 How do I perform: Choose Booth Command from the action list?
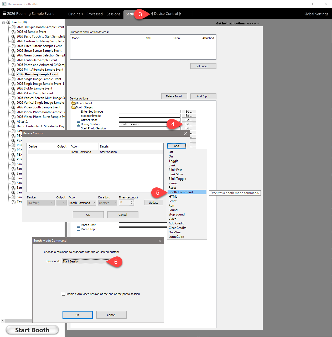coord(181,192)
